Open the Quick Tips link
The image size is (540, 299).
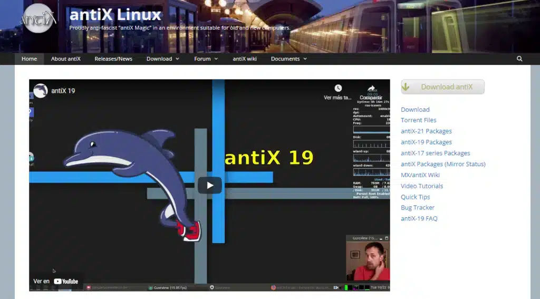coord(416,197)
